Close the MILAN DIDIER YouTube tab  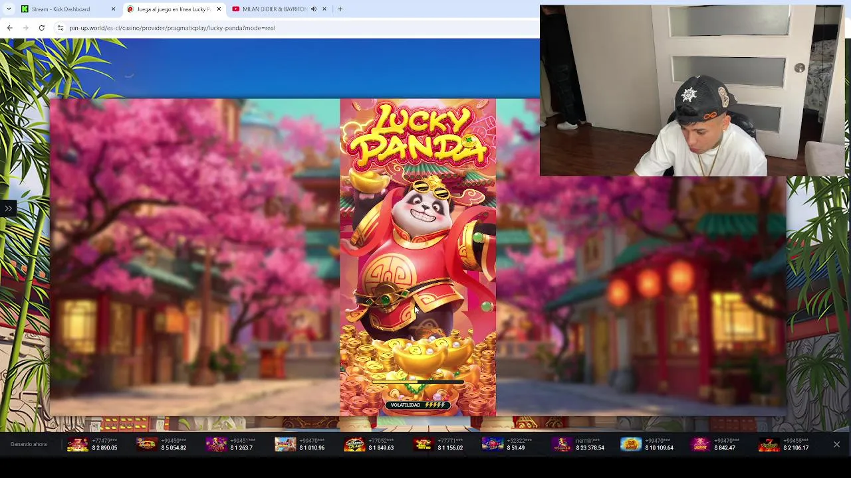(x=324, y=9)
